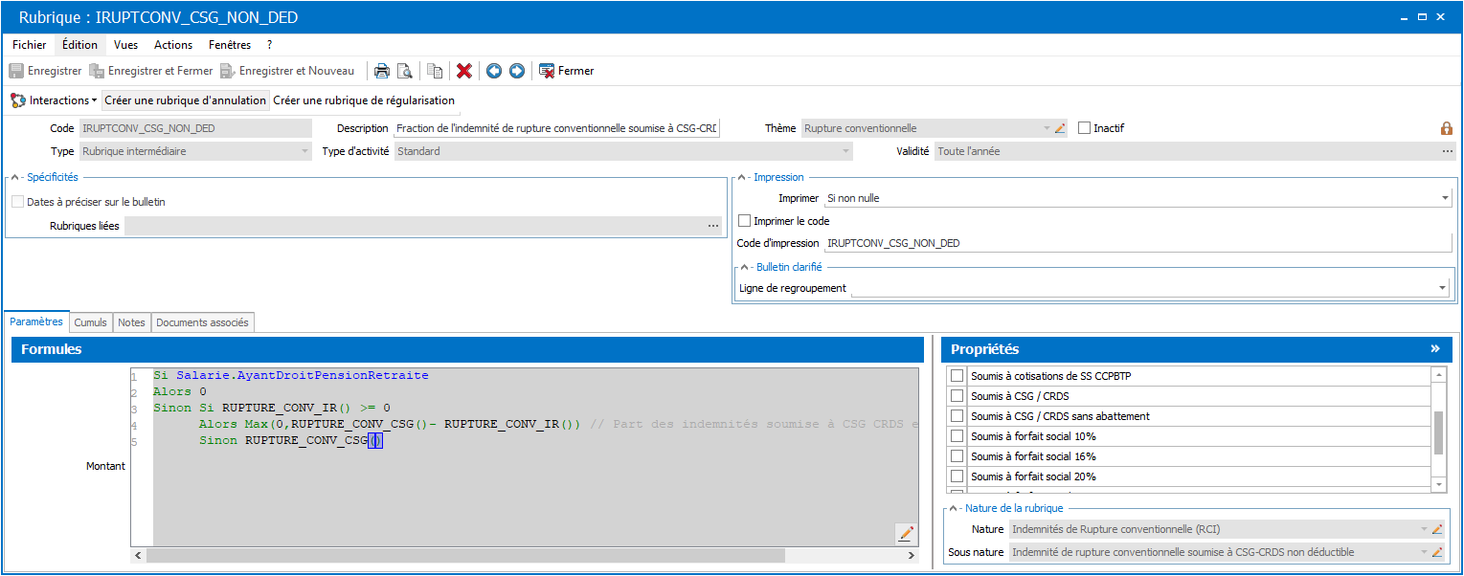Click formula line Sinon RUPTURE_CONV_CSG()
This screenshot has width=1464, height=576.
coord(291,441)
